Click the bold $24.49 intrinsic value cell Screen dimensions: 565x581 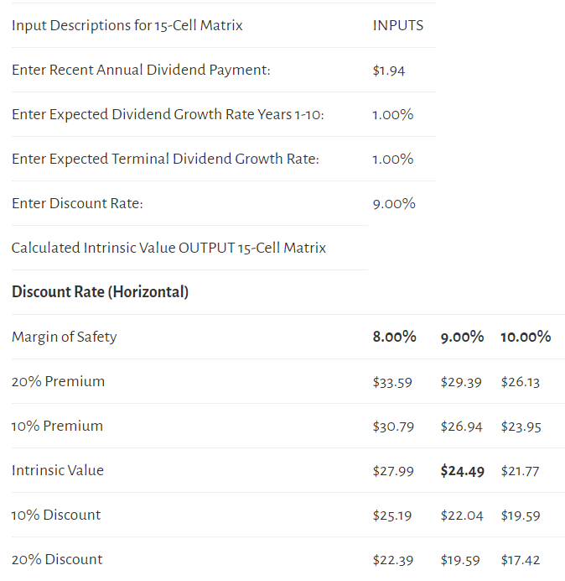pos(462,471)
